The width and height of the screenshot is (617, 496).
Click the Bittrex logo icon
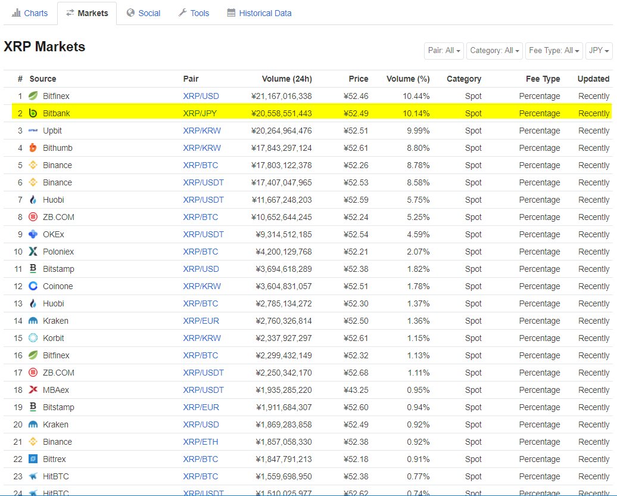click(x=33, y=459)
